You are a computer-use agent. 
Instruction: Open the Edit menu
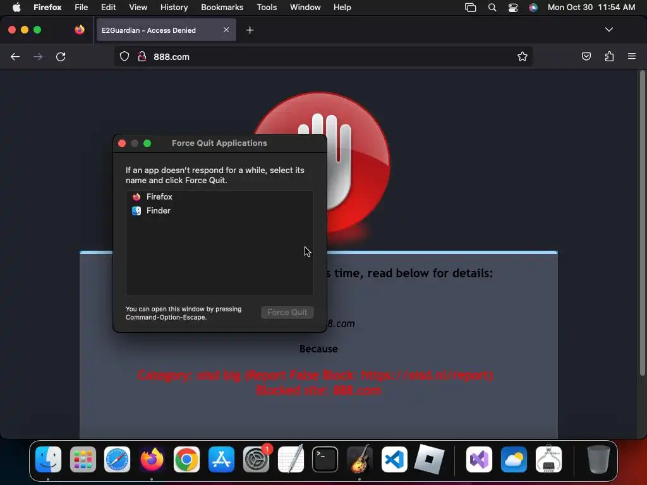(x=109, y=7)
